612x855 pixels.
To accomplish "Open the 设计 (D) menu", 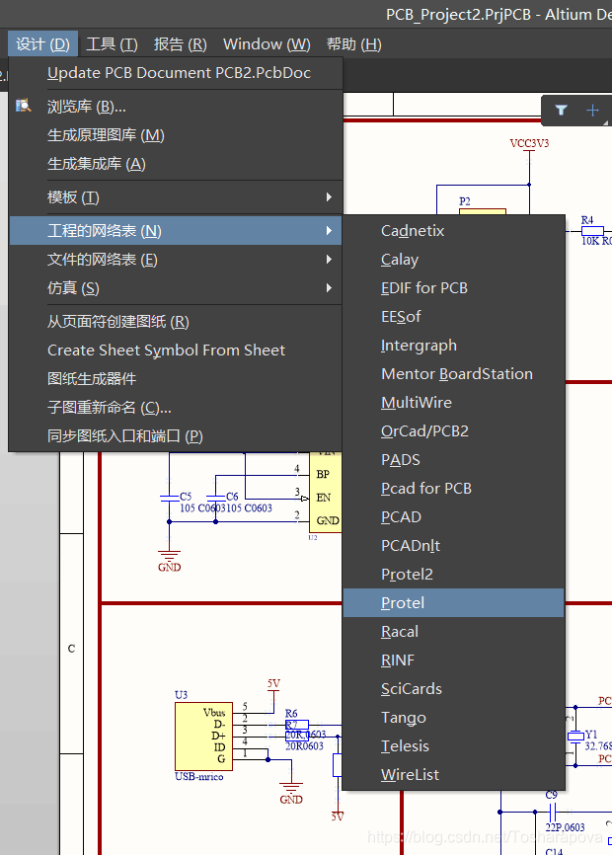I will [42, 44].
